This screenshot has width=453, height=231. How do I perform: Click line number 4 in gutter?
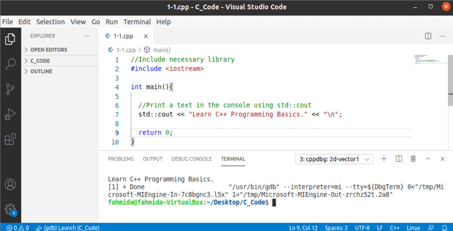pos(117,87)
